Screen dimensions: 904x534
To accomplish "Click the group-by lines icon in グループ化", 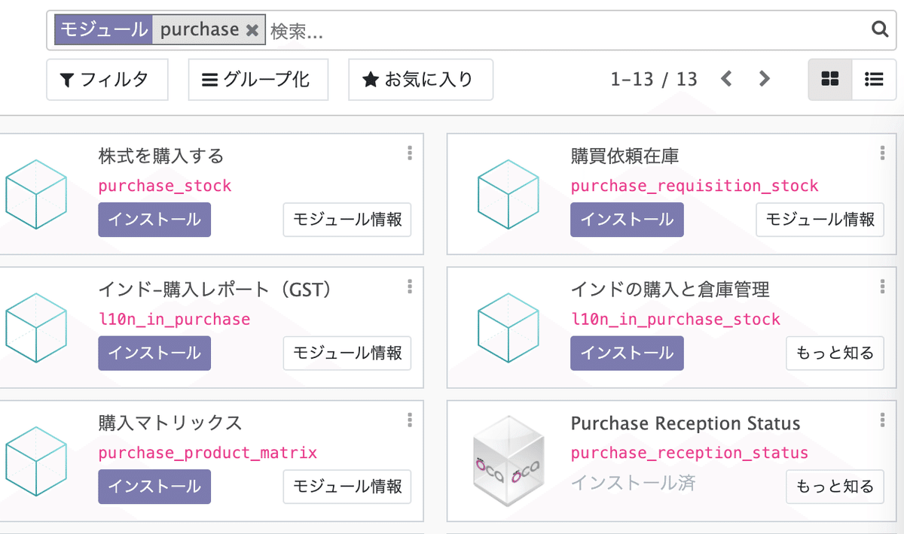I will [x=210, y=78].
